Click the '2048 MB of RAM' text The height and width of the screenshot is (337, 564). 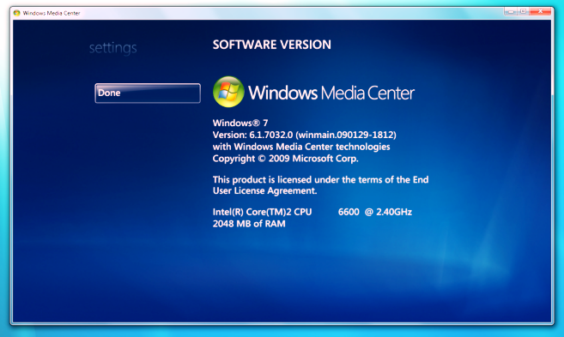pyautogui.click(x=249, y=224)
